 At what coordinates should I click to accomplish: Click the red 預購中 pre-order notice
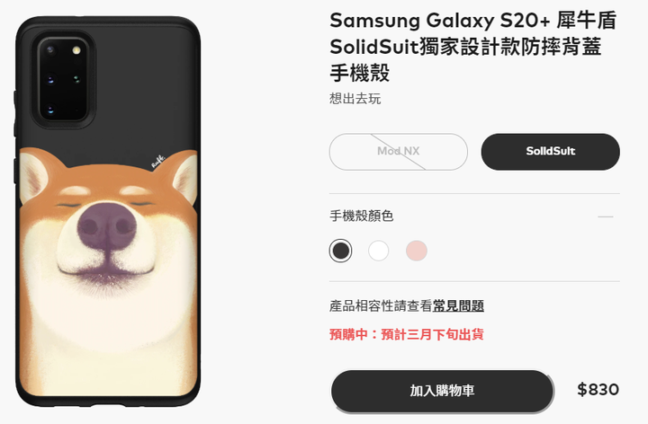[406, 334]
